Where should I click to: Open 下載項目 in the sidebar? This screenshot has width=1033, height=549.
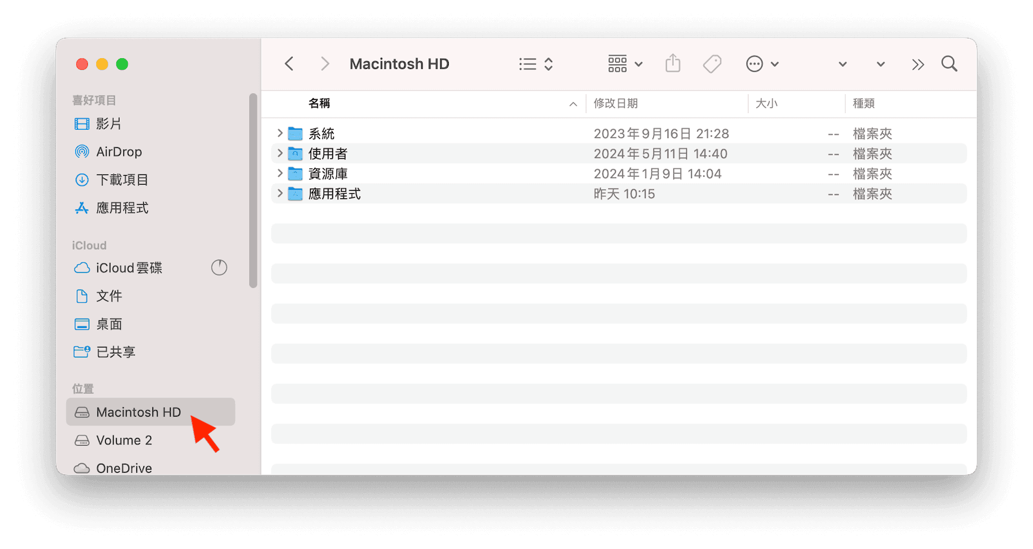pos(150,180)
